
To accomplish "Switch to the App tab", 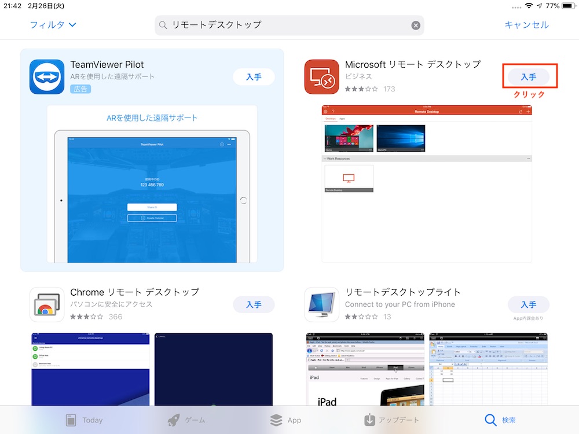I will (285, 420).
